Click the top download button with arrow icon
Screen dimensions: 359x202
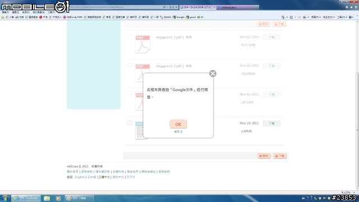279,24
